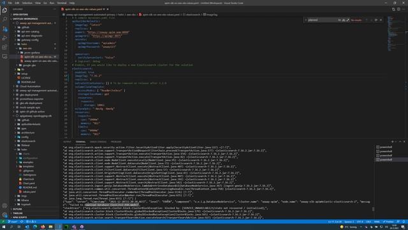This screenshot has width=408, height=230.
Task: Open the Explorer view in activity bar
Action: (x=4, y=10)
